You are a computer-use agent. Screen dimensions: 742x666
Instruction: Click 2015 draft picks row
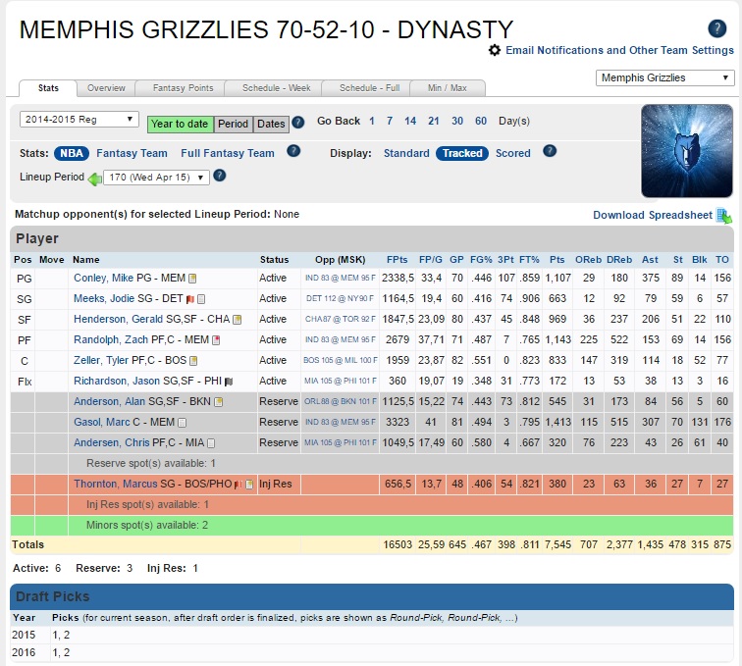(372, 635)
